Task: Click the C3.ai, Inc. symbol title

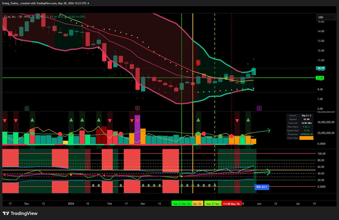Action: click(x=10, y=17)
